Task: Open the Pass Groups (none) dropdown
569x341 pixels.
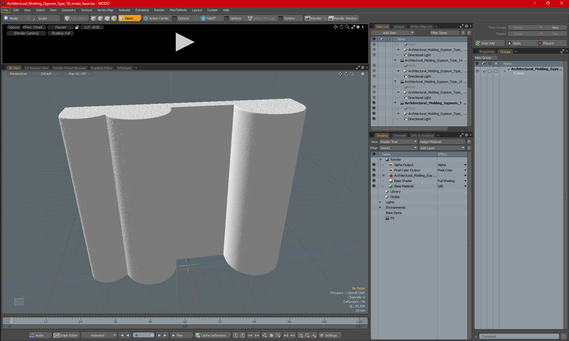Action: point(525,28)
